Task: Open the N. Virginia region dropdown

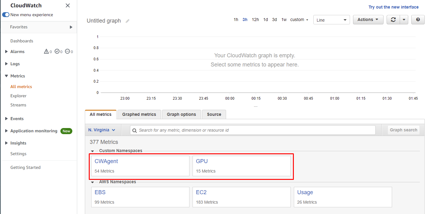Action: [102, 130]
